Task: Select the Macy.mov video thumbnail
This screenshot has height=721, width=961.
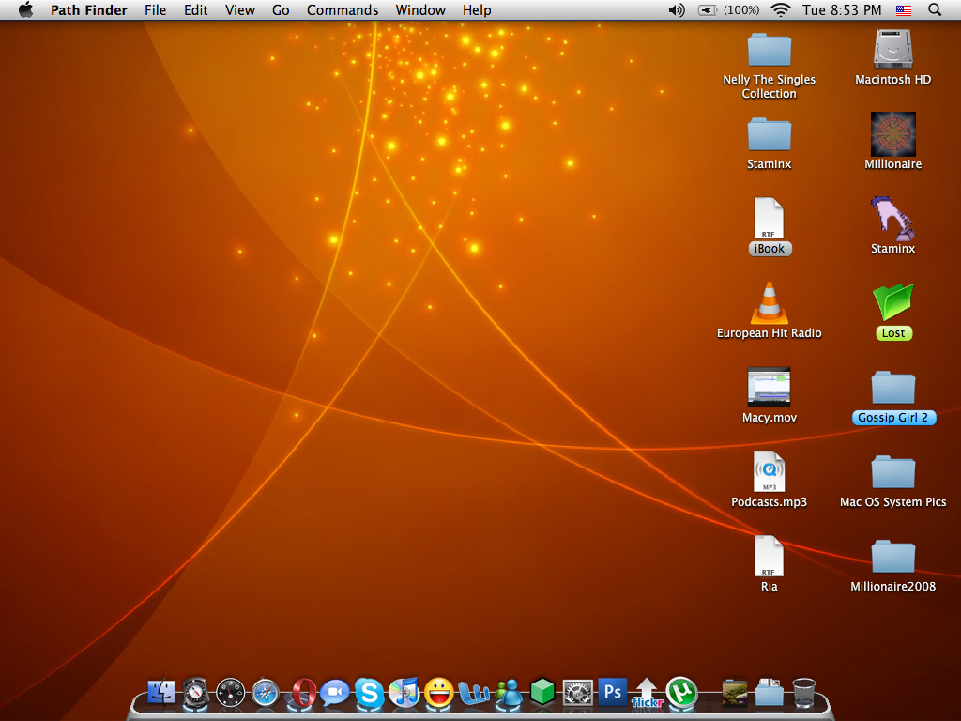Action: pos(769,387)
